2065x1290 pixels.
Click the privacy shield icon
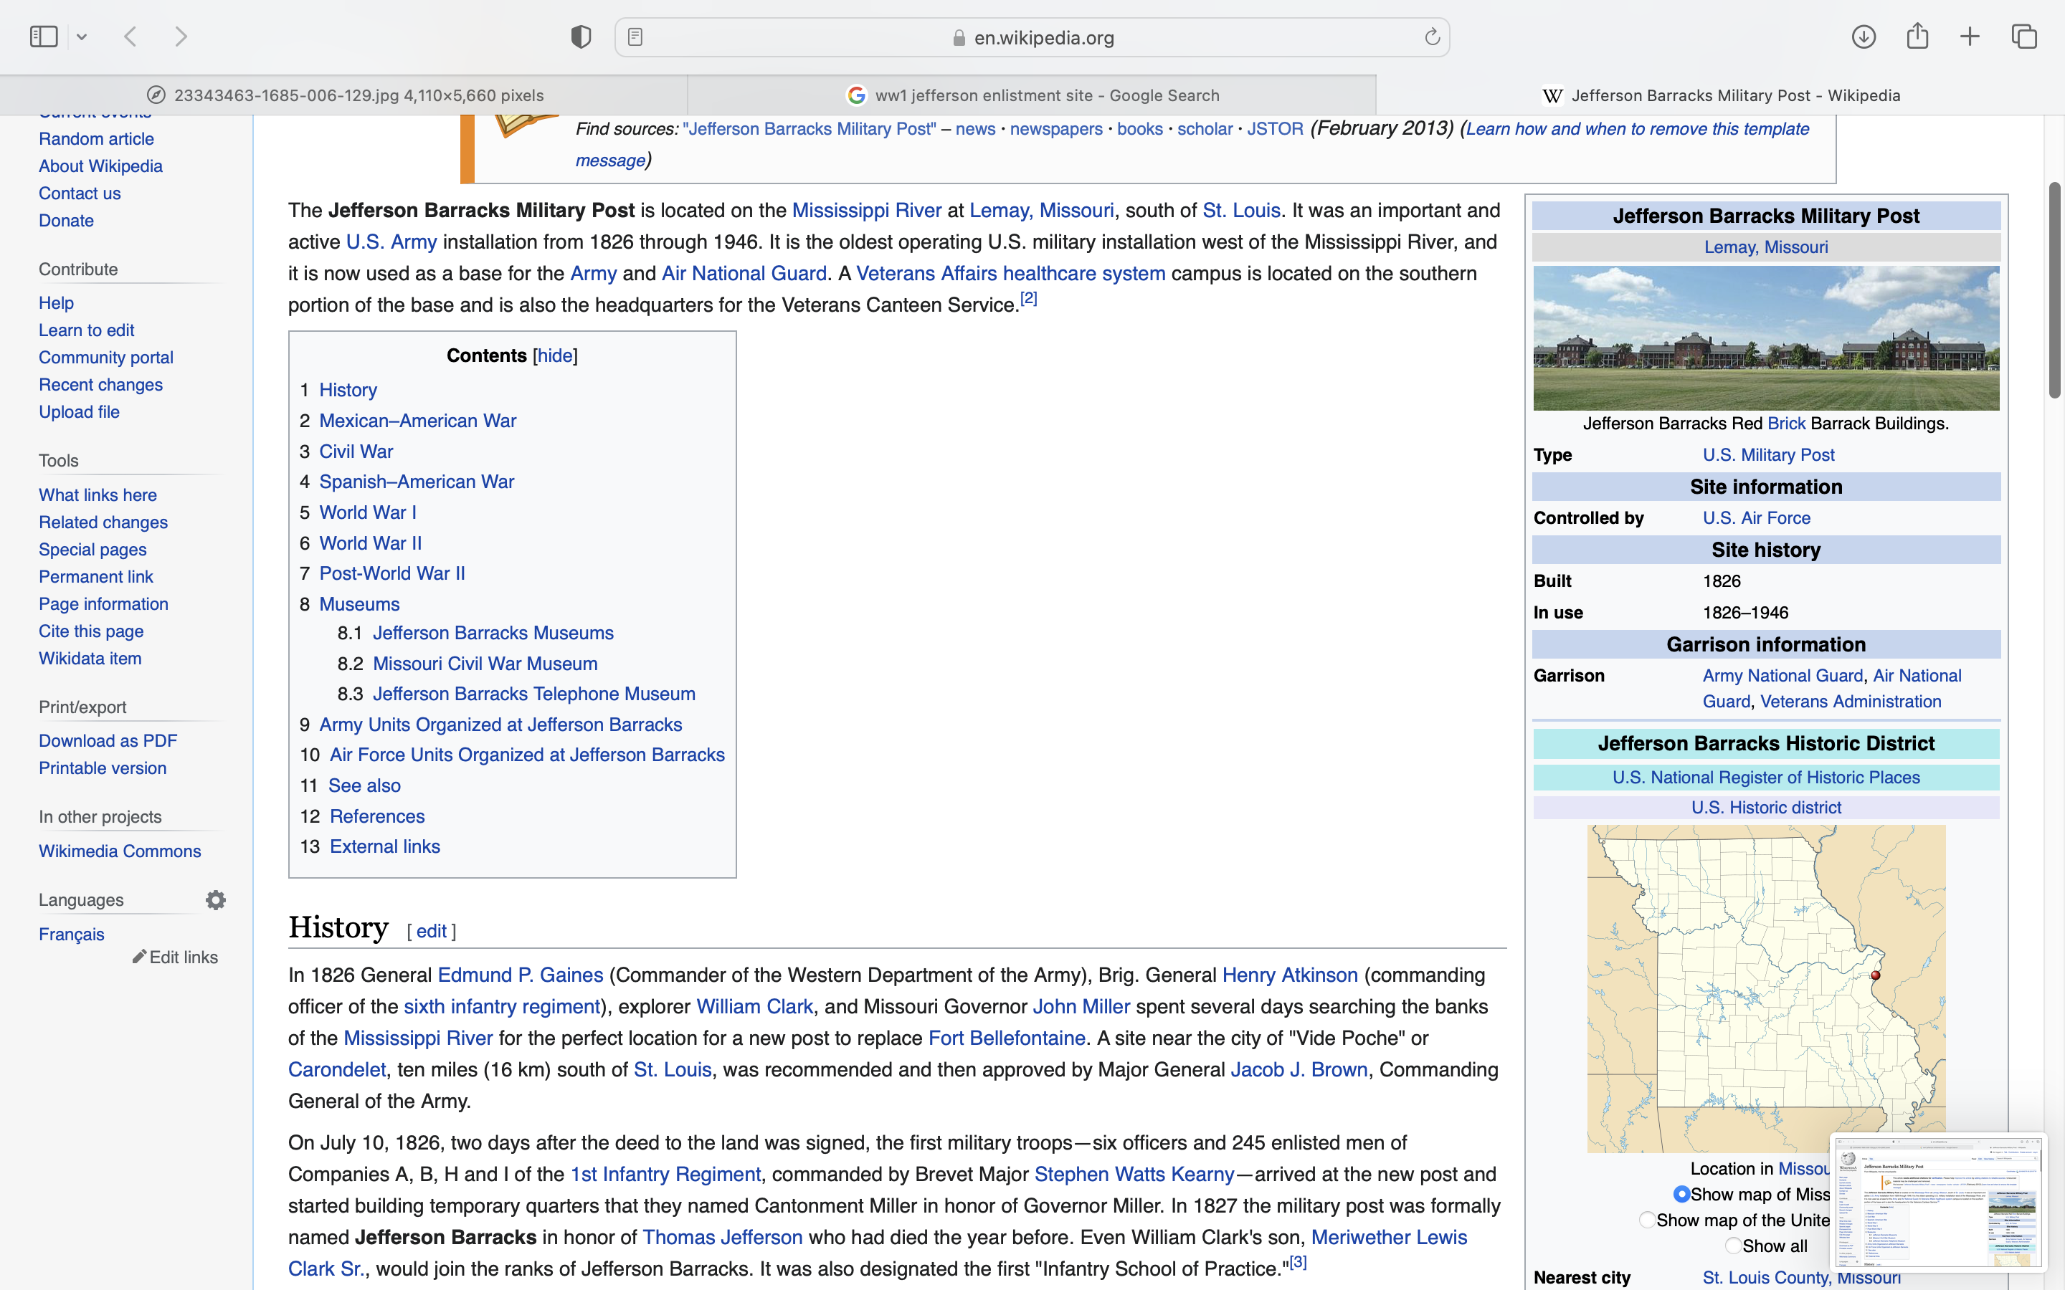(x=581, y=37)
